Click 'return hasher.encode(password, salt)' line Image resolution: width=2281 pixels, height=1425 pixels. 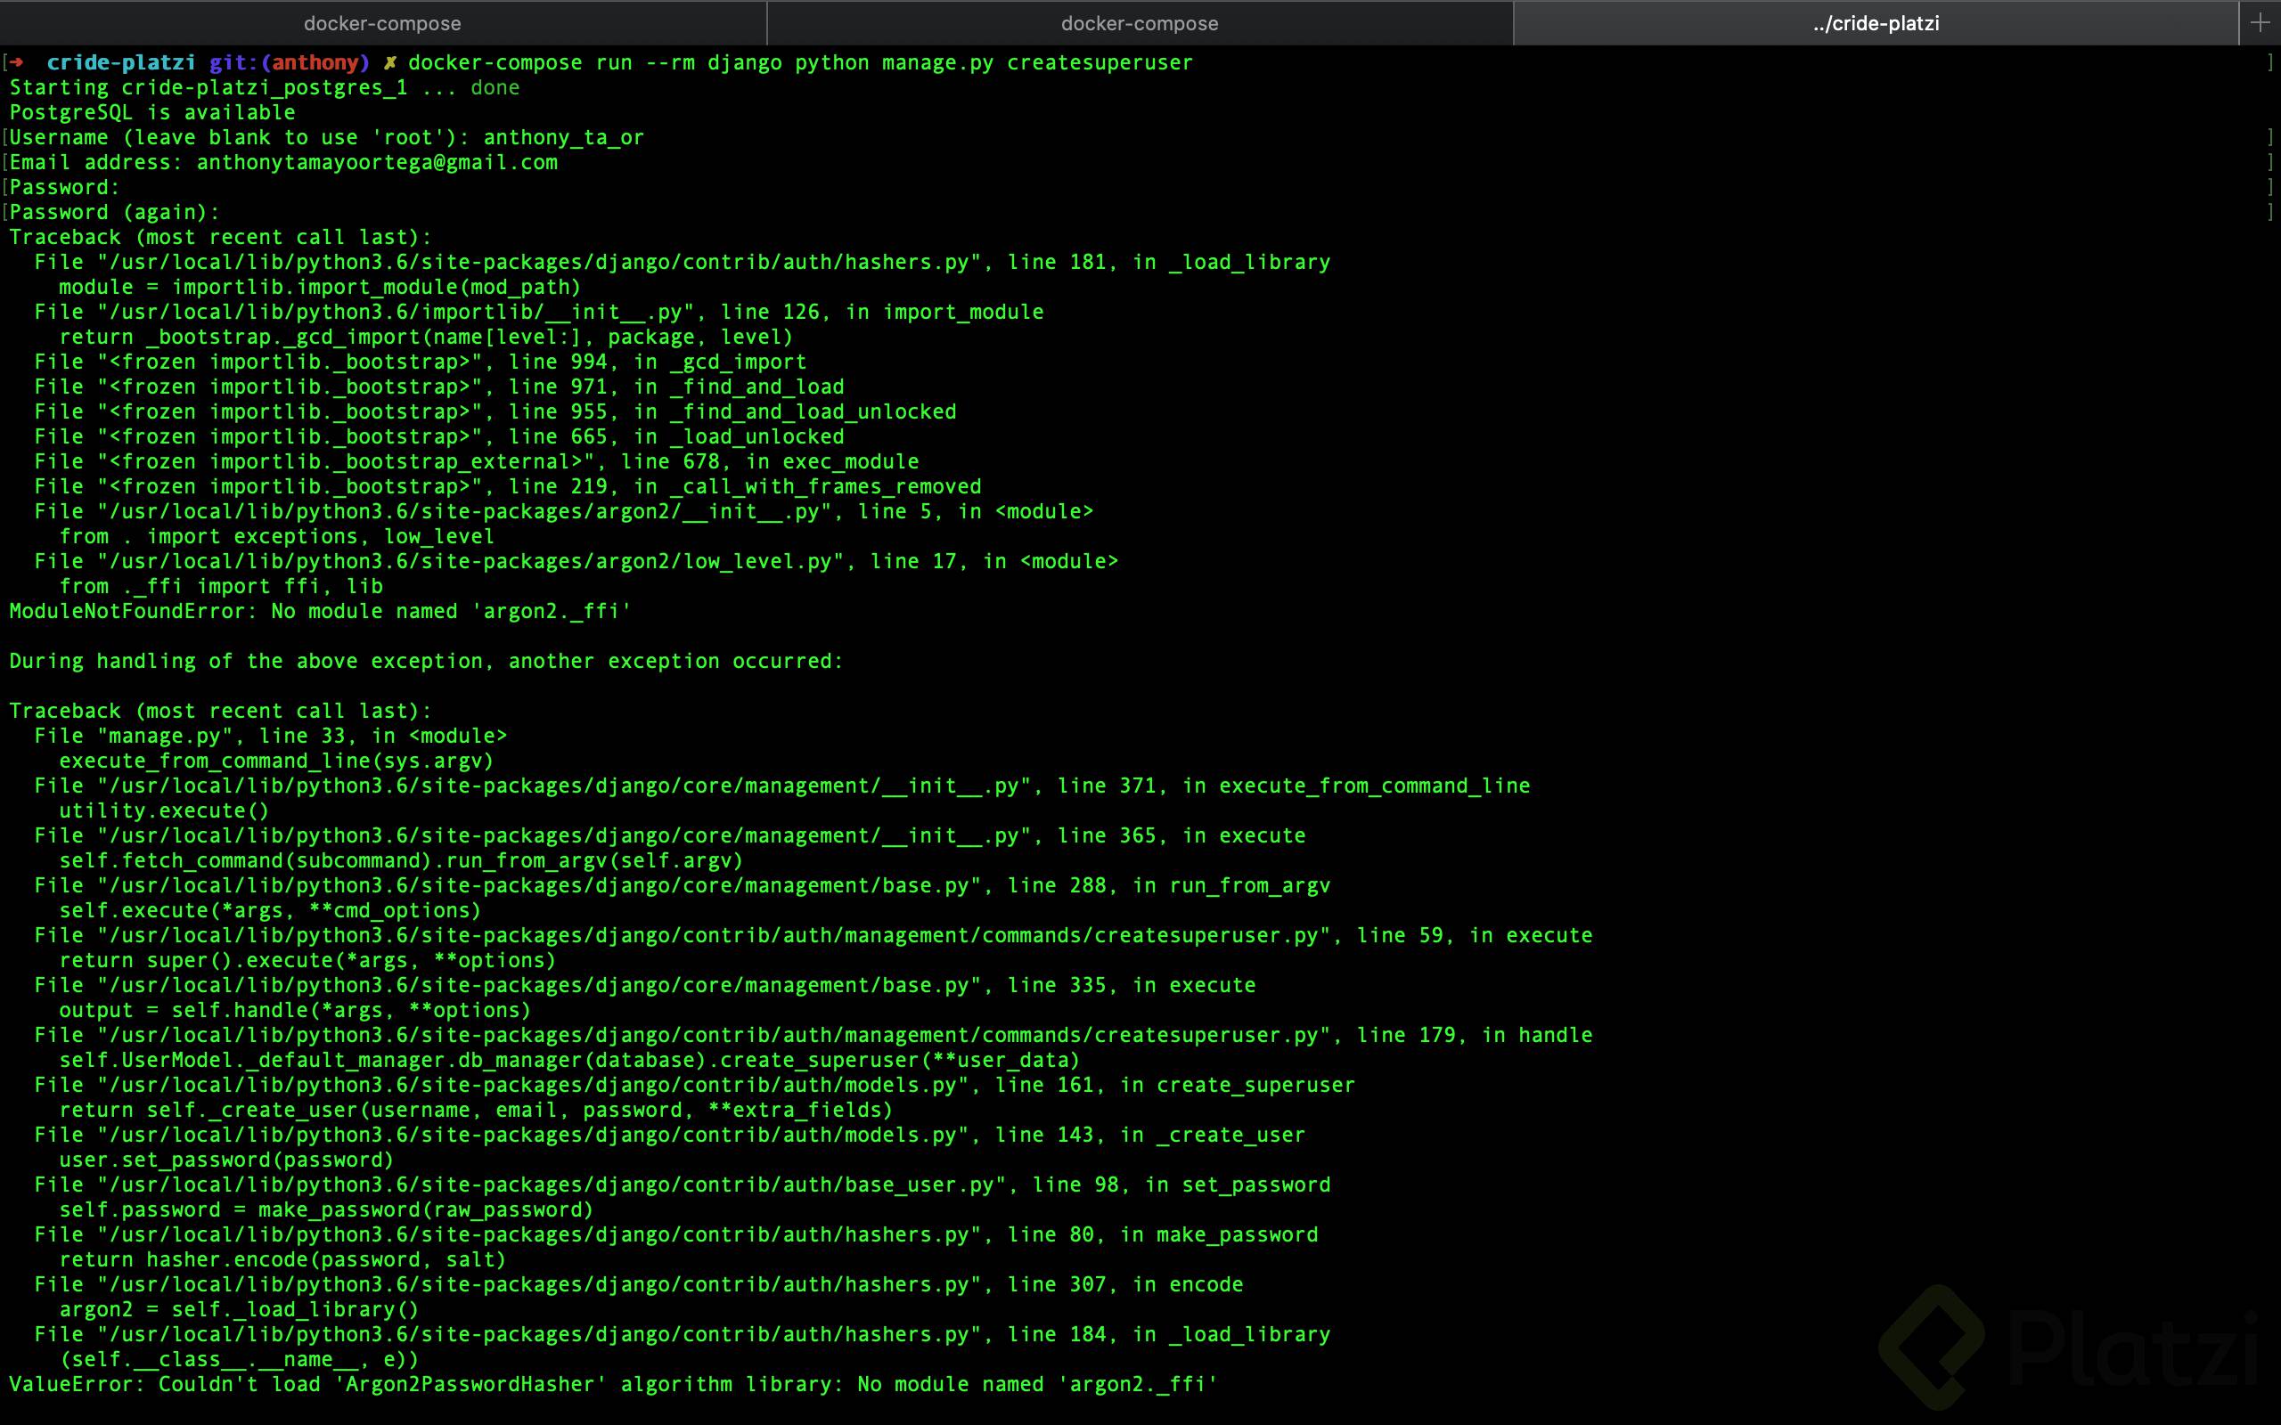282,1261
